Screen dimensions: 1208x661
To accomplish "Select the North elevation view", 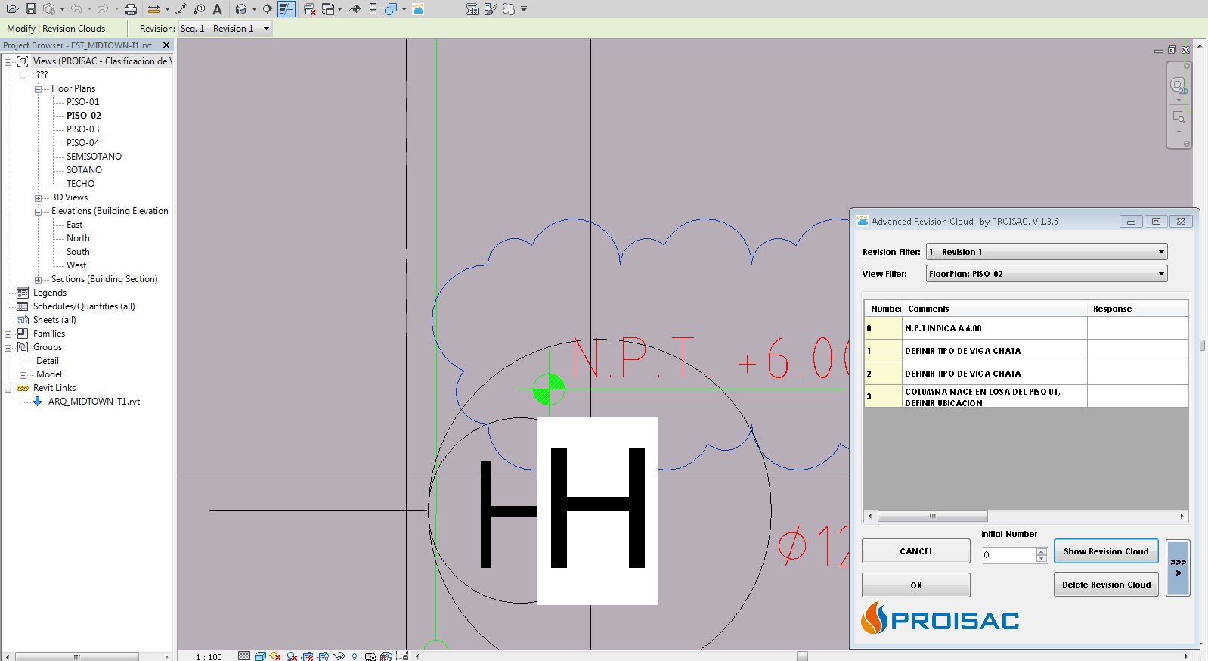I will point(78,238).
